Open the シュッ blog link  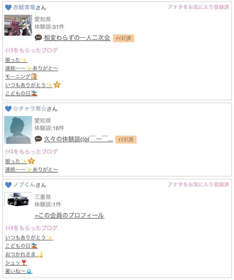pyautogui.click(x=16, y=262)
